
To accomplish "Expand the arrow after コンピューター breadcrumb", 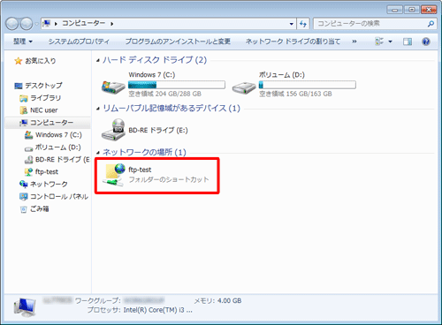I will pos(112,24).
